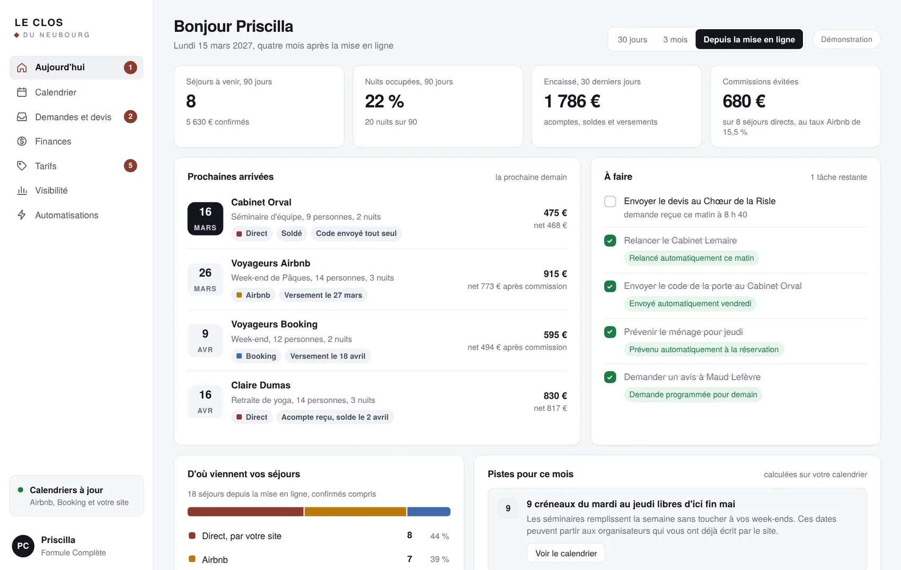This screenshot has width=901, height=570.
Task: Click the Booking source tag
Action: (x=256, y=356)
